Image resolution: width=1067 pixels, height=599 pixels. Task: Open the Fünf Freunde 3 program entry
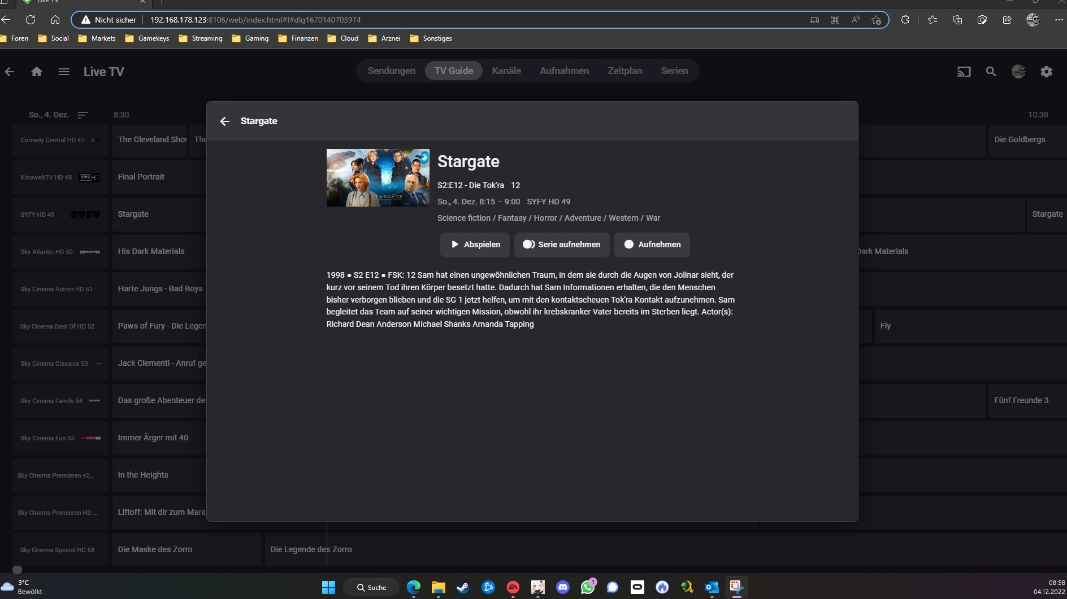[1027, 401]
